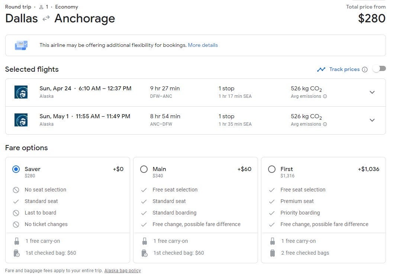This screenshot has height=277, width=393.
Task: Enable the Track prices toggle
Action: point(379,69)
